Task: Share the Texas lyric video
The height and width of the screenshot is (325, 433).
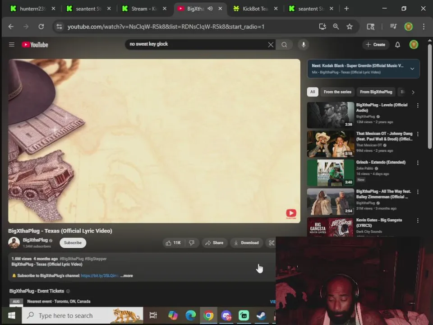Action: 214,243
